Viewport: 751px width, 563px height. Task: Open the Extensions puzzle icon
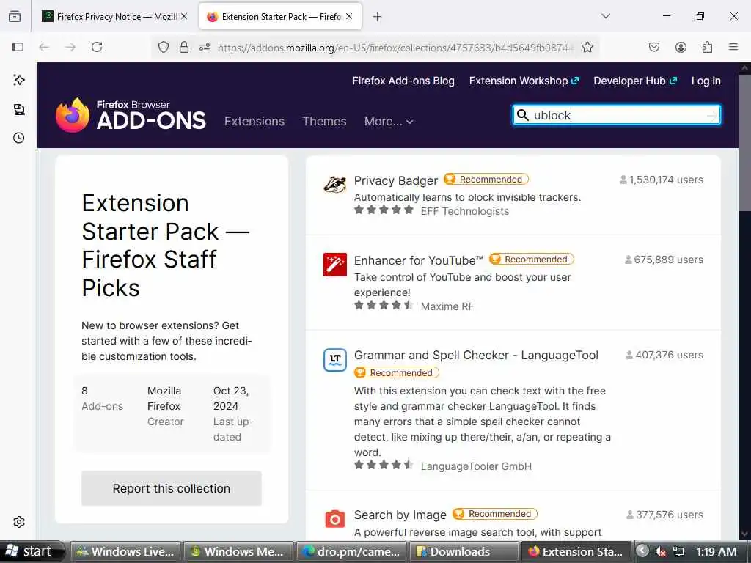[x=707, y=47]
